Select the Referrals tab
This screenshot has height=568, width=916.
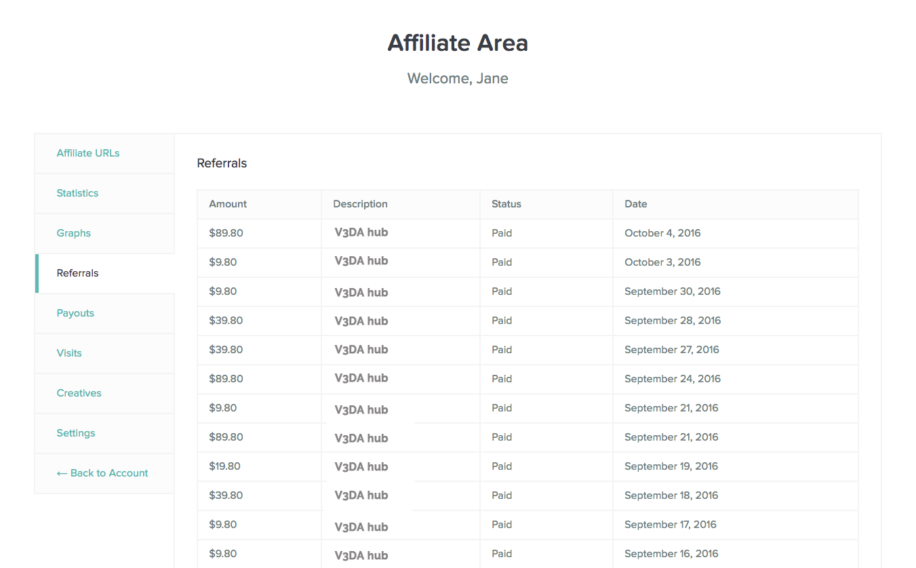[77, 273]
